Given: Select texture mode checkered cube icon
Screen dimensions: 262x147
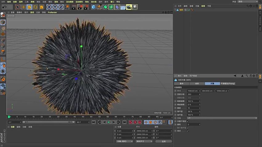Looking at the screenshot, I should pyautogui.click(x=3, y=28).
